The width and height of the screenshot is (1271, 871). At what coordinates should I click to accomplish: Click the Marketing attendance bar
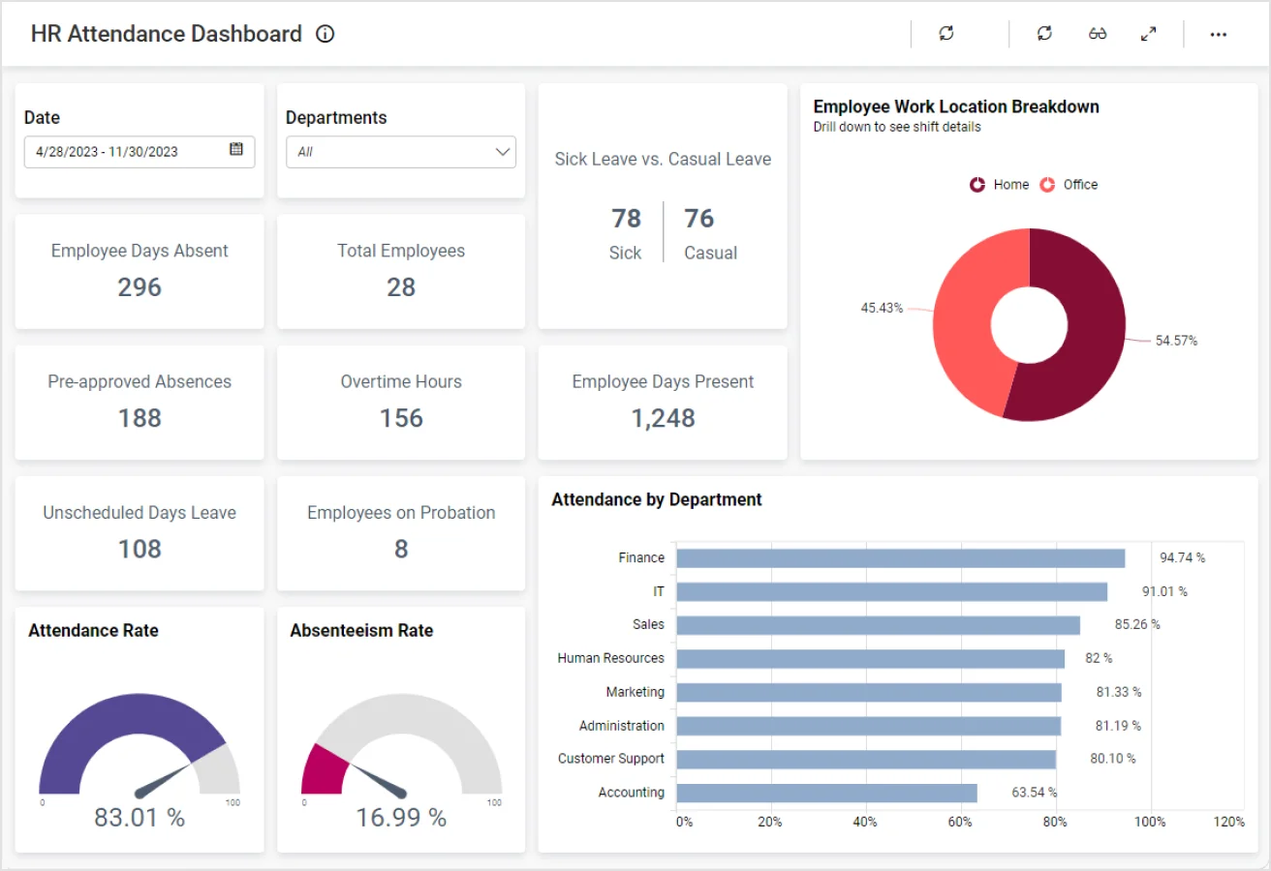pos(869,693)
